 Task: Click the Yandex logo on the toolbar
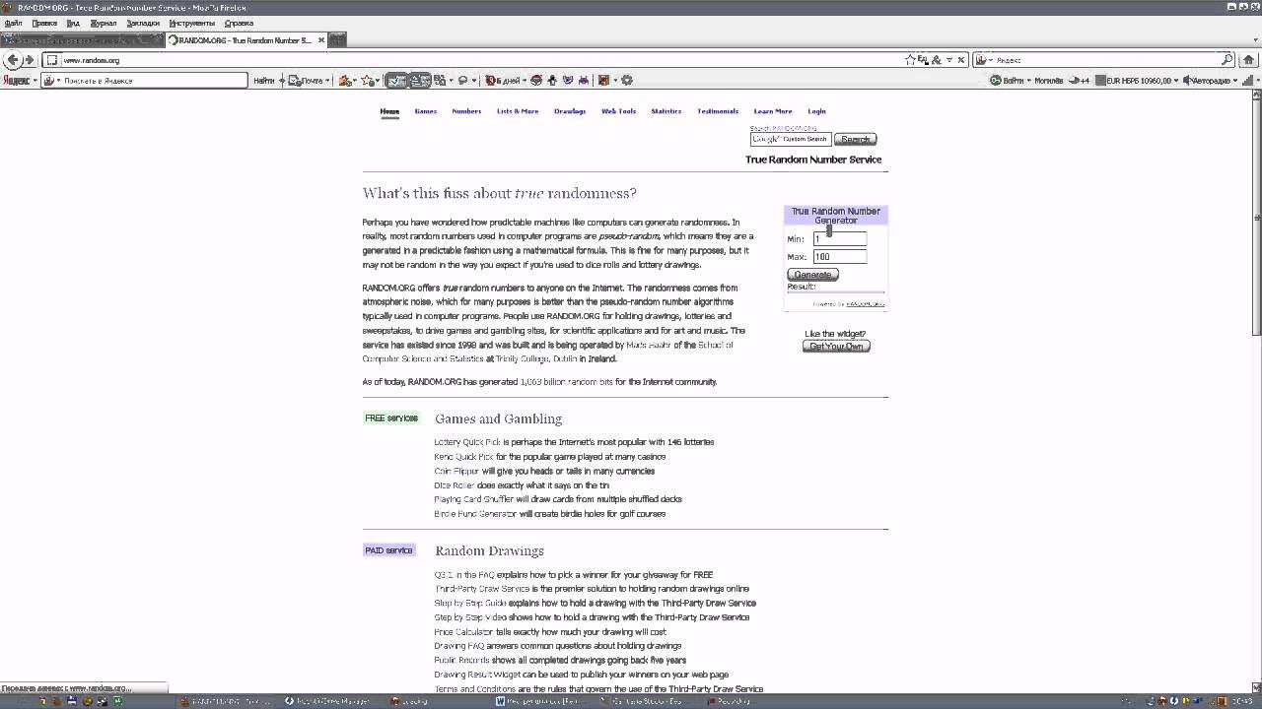[x=15, y=81]
